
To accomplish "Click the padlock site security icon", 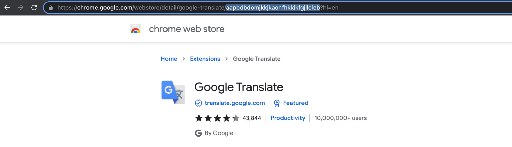I will pos(51,8).
